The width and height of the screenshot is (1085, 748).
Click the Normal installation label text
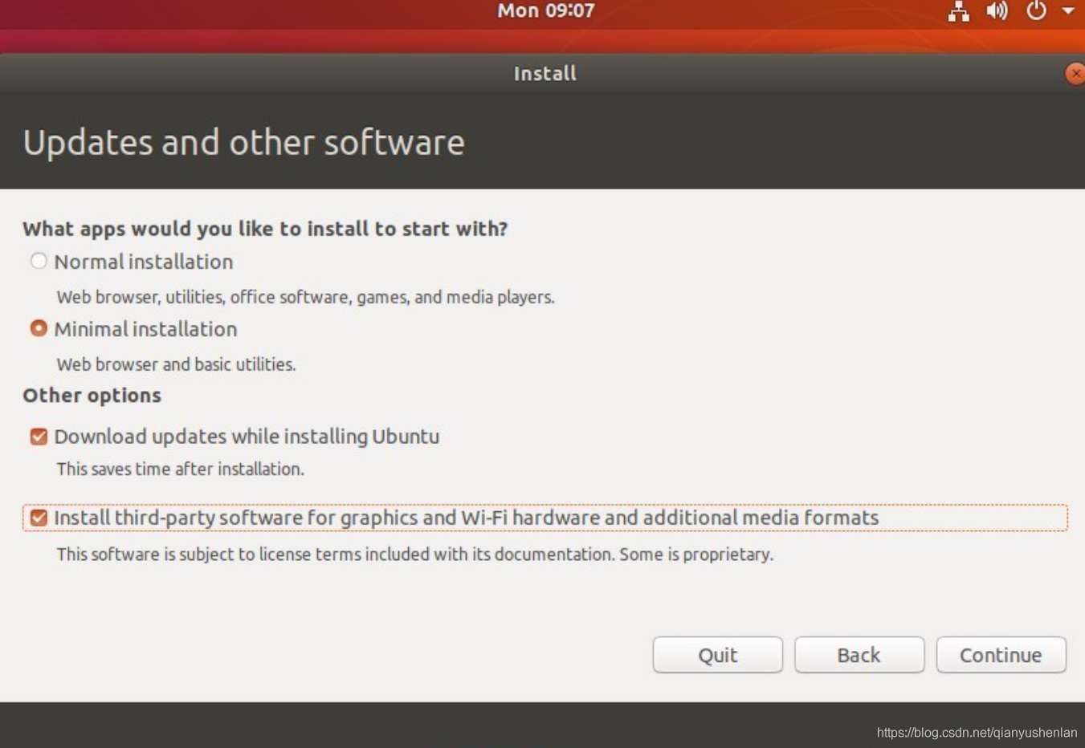144,262
